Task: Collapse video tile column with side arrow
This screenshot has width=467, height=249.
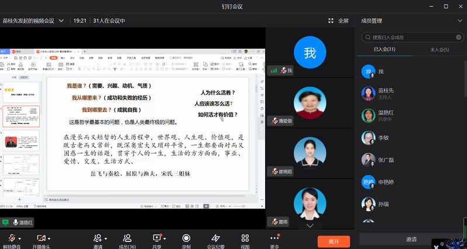Action: coord(262,128)
